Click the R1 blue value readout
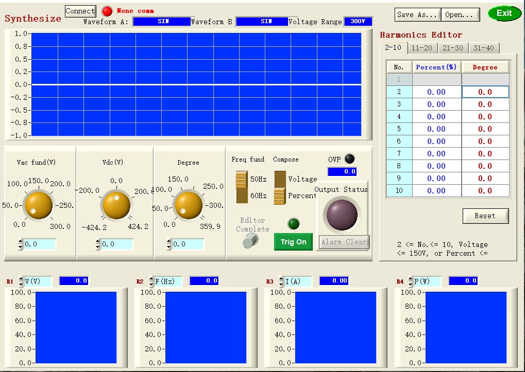The width and height of the screenshot is (525, 372). [x=74, y=281]
